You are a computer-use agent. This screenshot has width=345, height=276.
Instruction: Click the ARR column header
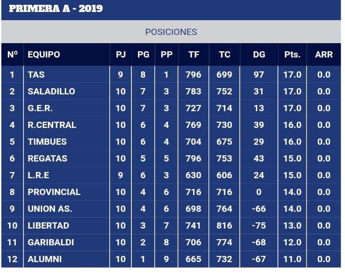(323, 55)
